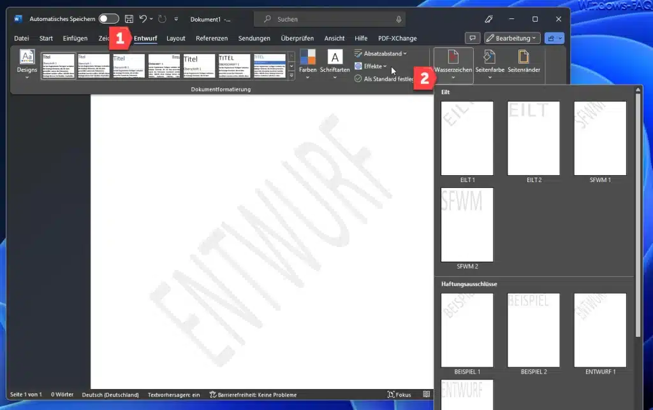Select the BEISPIEL 2 watermark thumbnail

pos(534,330)
